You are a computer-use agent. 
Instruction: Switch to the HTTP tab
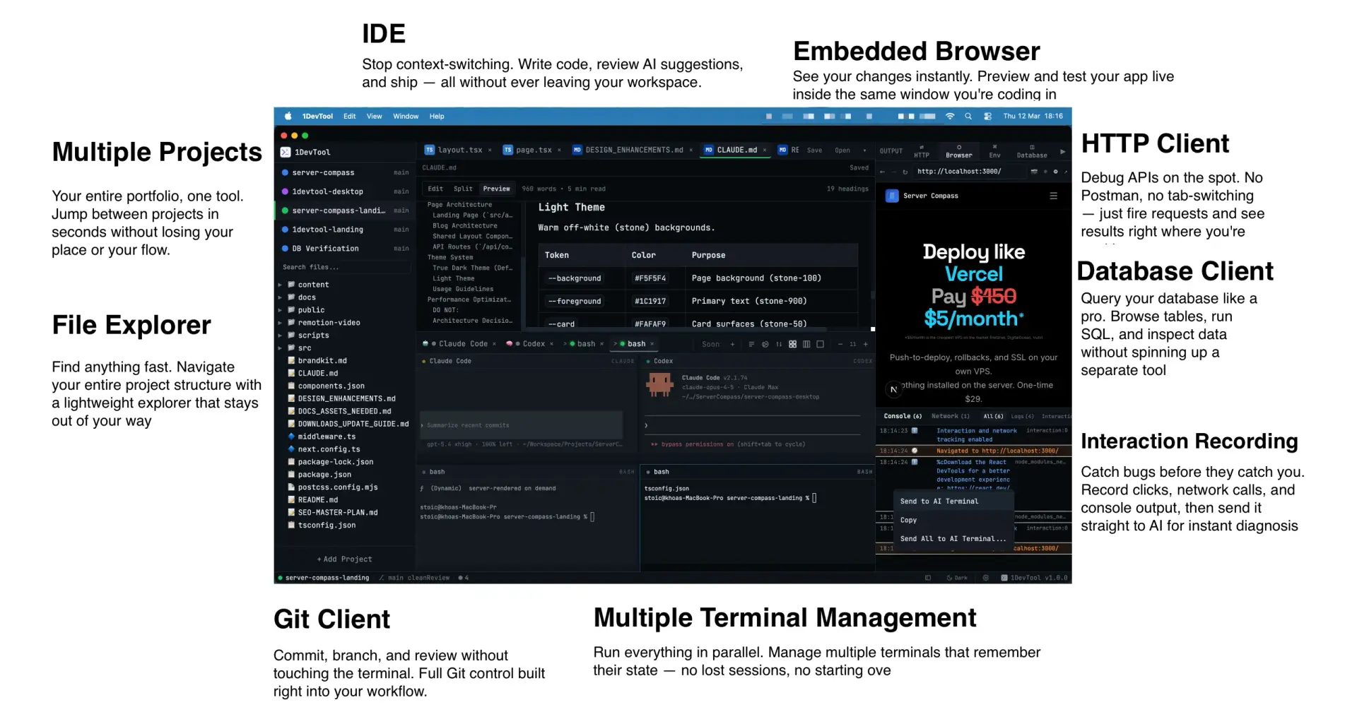click(922, 152)
